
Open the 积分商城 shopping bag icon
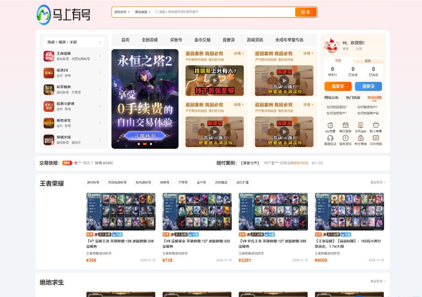[x=360, y=138]
